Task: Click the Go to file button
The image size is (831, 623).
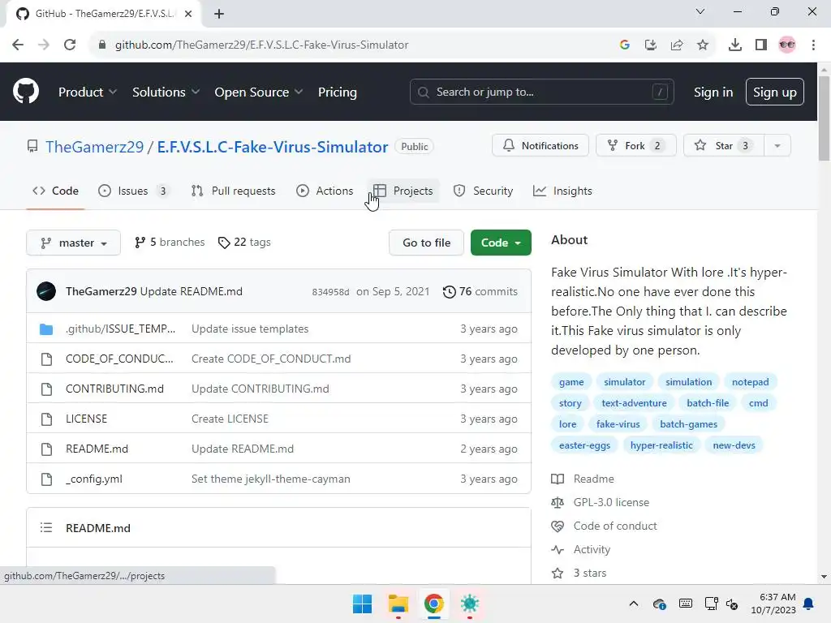Action: (x=426, y=243)
